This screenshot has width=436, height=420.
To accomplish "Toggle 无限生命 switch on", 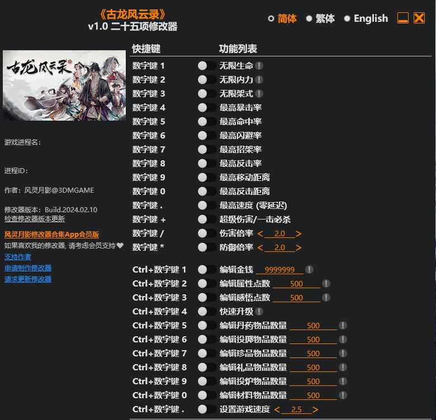I will coord(207,66).
